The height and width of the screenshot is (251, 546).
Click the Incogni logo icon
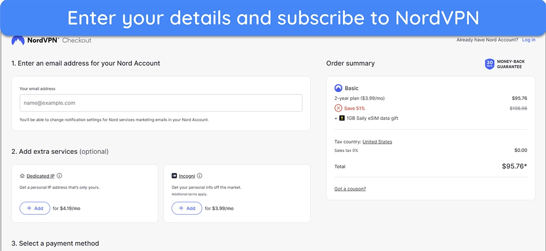(174, 176)
